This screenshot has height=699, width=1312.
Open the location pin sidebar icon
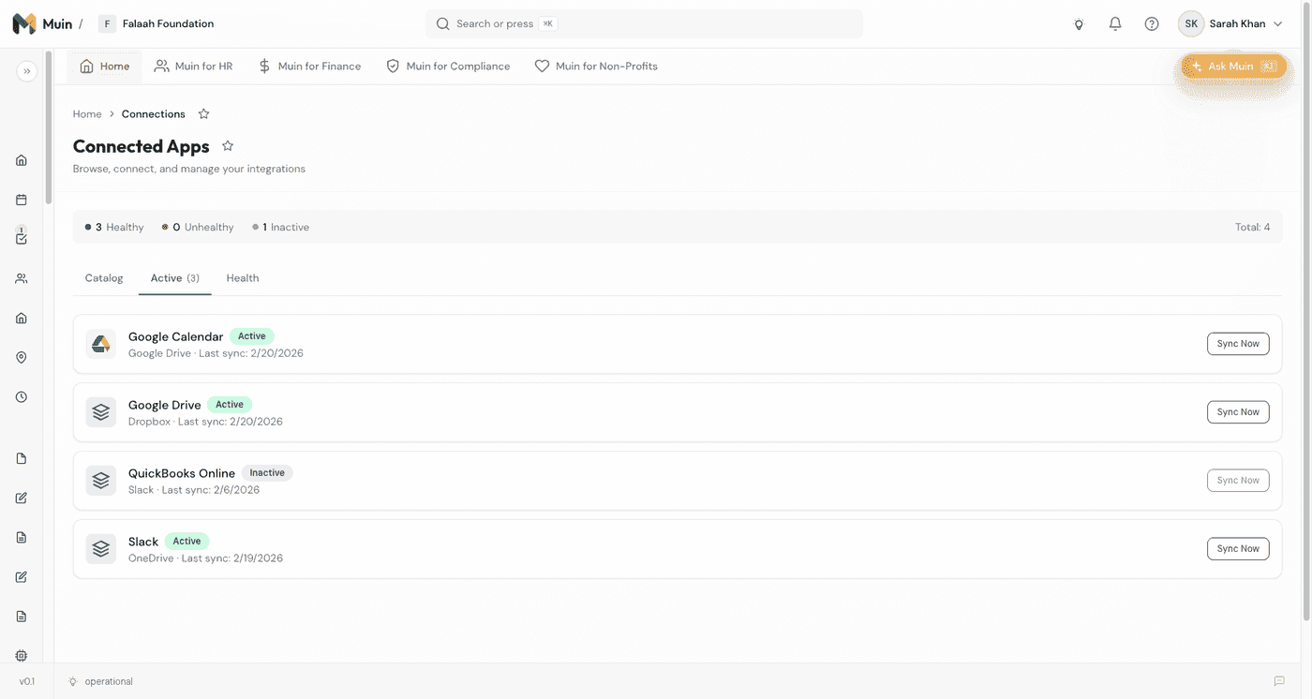[x=22, y=358]
